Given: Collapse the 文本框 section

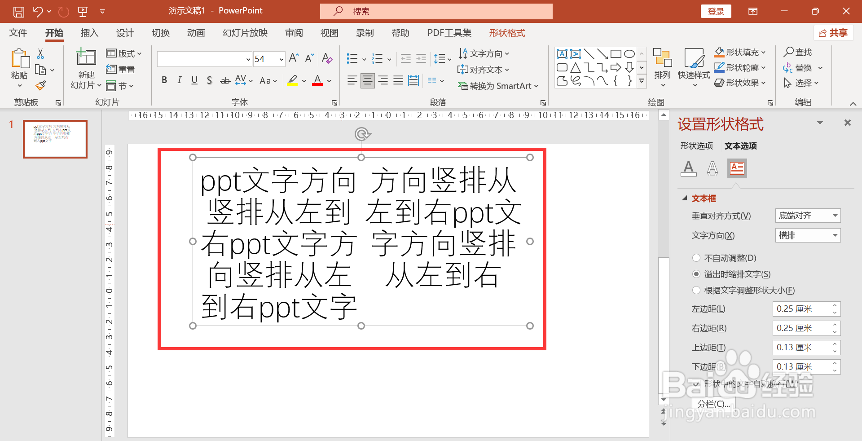Looking at the screenshot, I should pos(685,198).
